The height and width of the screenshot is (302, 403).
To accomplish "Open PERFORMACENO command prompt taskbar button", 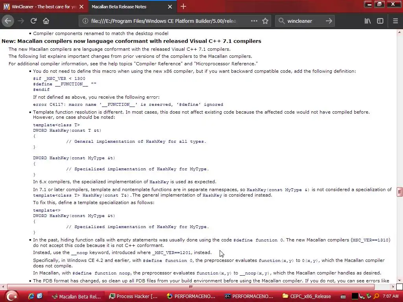I will [x=249, y=296].
